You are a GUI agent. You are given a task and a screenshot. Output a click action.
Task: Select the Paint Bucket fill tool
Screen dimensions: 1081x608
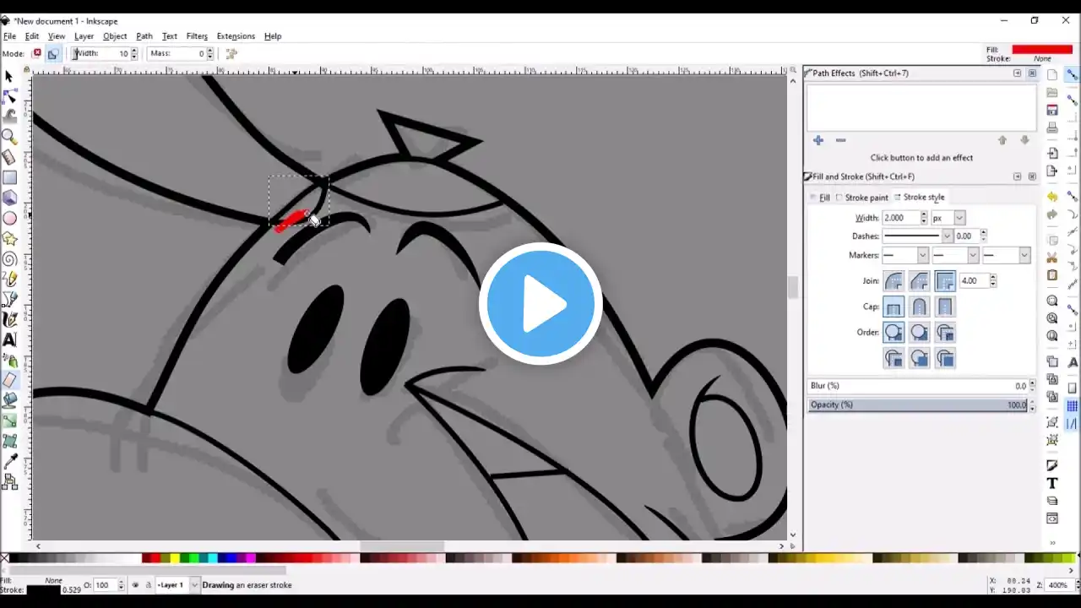9,400
